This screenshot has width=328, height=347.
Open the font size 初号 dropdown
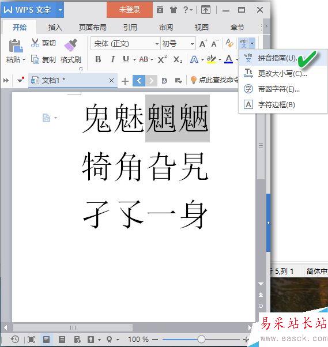click(192, 44)
